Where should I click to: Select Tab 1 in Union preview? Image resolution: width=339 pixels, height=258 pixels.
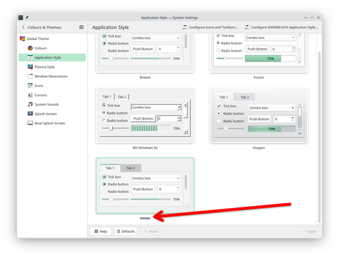tap(110, 168)
